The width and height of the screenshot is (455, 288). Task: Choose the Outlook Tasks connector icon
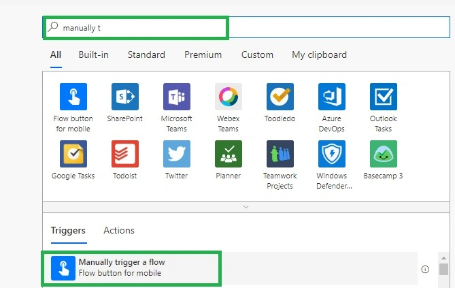pyautogui.click(x=384, y=97)
